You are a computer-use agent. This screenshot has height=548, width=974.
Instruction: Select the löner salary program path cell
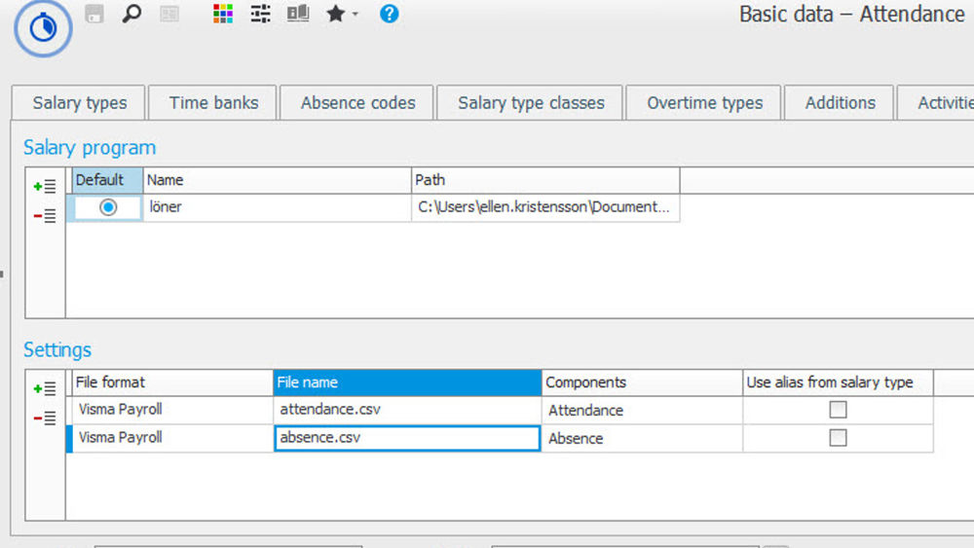544,207
